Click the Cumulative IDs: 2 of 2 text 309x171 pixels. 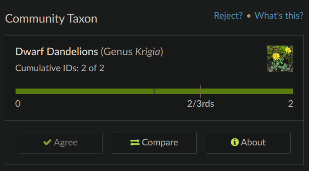(x=60, y=68)
